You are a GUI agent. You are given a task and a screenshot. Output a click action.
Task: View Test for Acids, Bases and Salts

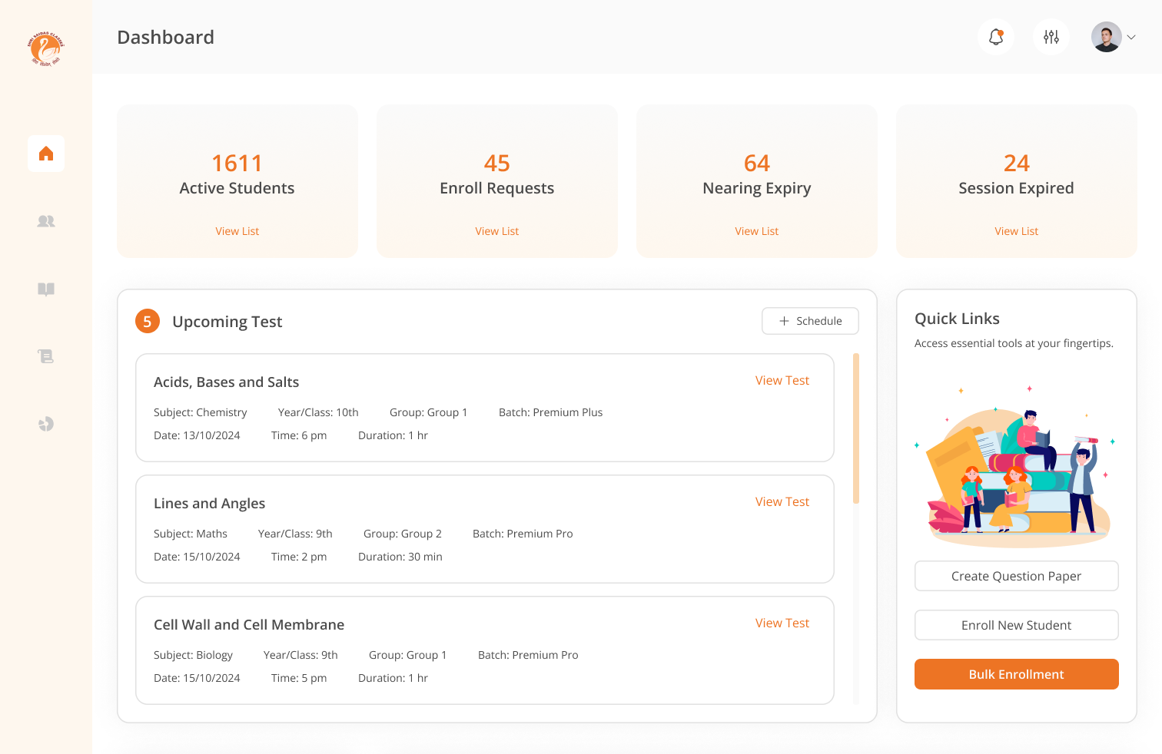point(782,380)
